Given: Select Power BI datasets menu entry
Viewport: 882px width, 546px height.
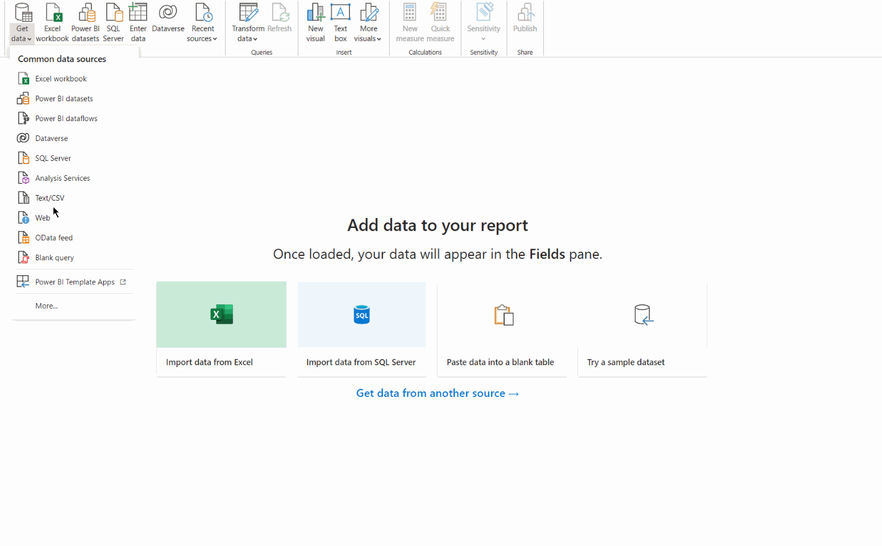Looking at the screenshot, I should coord(73,99).
